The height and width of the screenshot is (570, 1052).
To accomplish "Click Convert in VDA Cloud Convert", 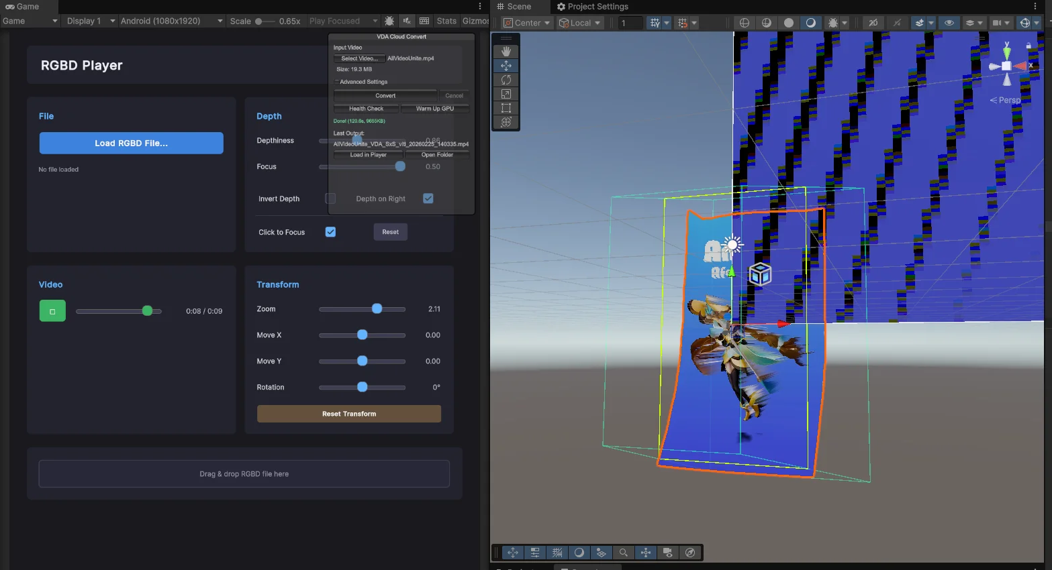I will click(x=385, y=95).
